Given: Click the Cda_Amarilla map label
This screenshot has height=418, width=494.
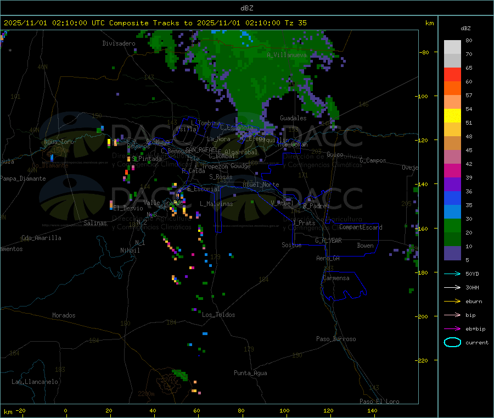Looking at the screenshot, I should click(x=41, y=238).
